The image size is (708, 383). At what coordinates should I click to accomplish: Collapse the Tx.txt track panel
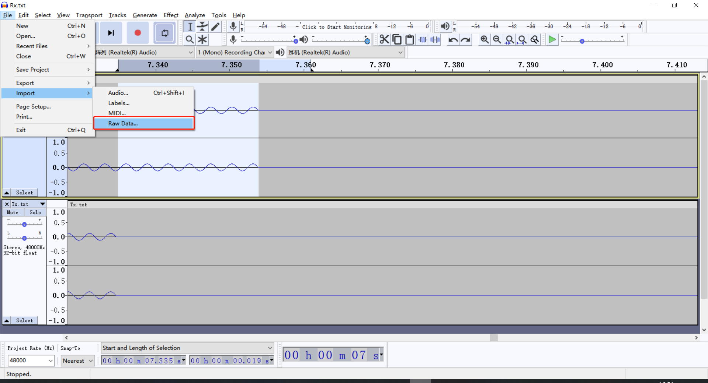[6, 320]
